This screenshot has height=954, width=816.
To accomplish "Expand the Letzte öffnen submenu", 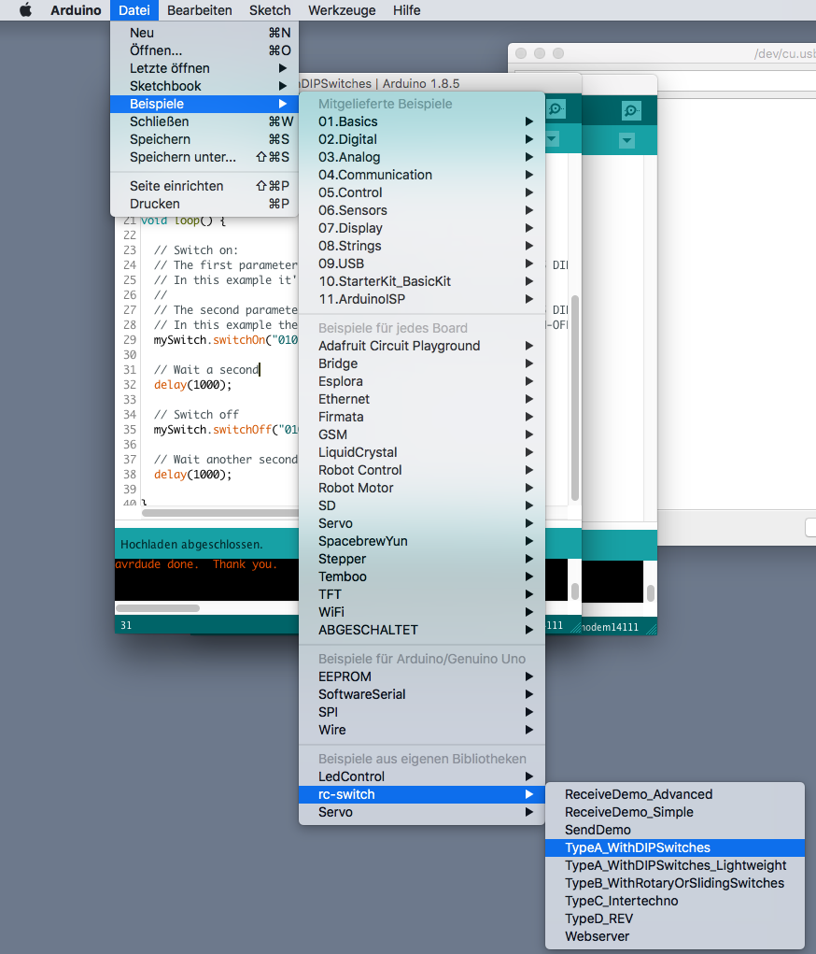I will coord(170,68).
